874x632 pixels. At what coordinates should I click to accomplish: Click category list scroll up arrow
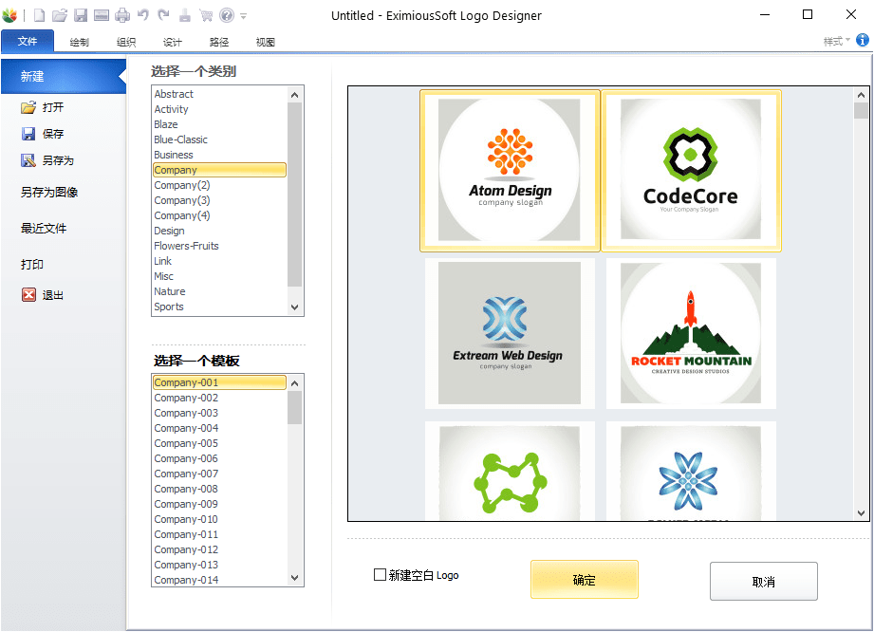[295, 95]
